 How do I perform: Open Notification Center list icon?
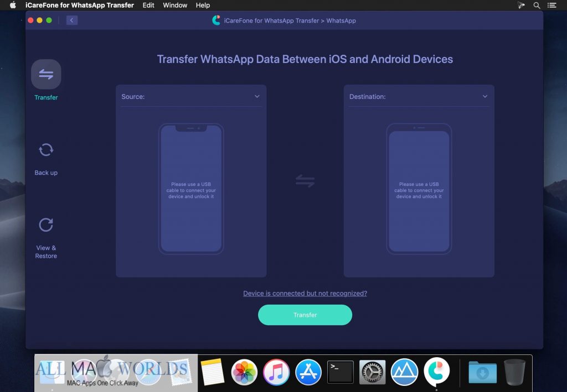coord(551,5)
